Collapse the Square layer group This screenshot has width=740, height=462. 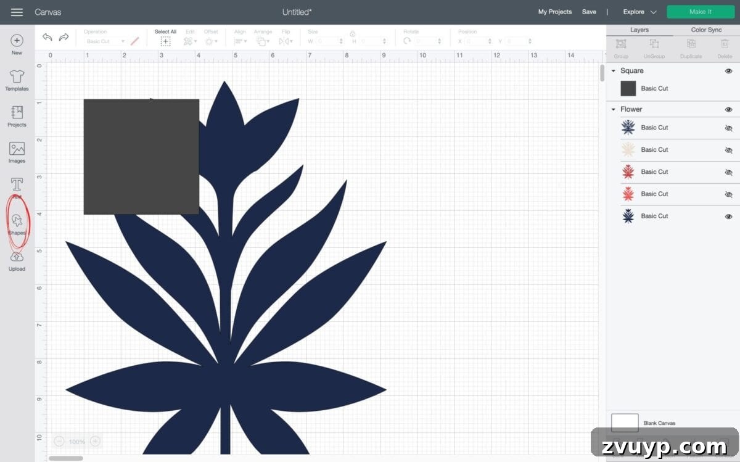click(613, 71)
